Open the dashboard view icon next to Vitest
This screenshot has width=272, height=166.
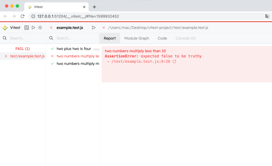tap(26, 28)
